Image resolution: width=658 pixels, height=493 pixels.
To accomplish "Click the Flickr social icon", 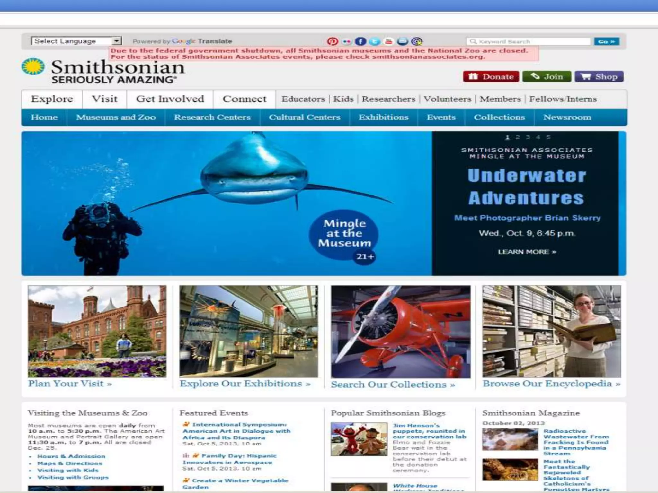I will point(347,41).
